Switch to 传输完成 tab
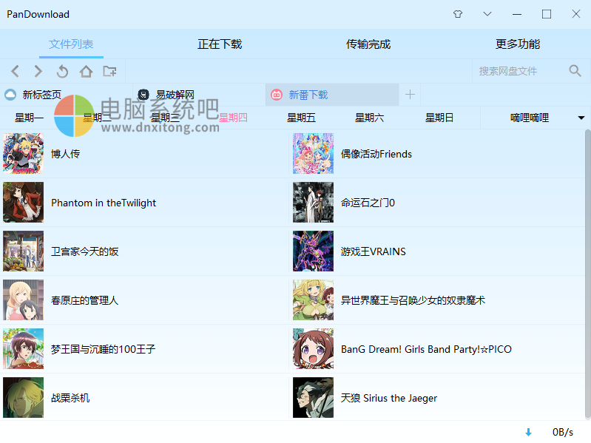The width and height of the screenshot is (591, 443). pyautogui.click(x=368, y=44)
